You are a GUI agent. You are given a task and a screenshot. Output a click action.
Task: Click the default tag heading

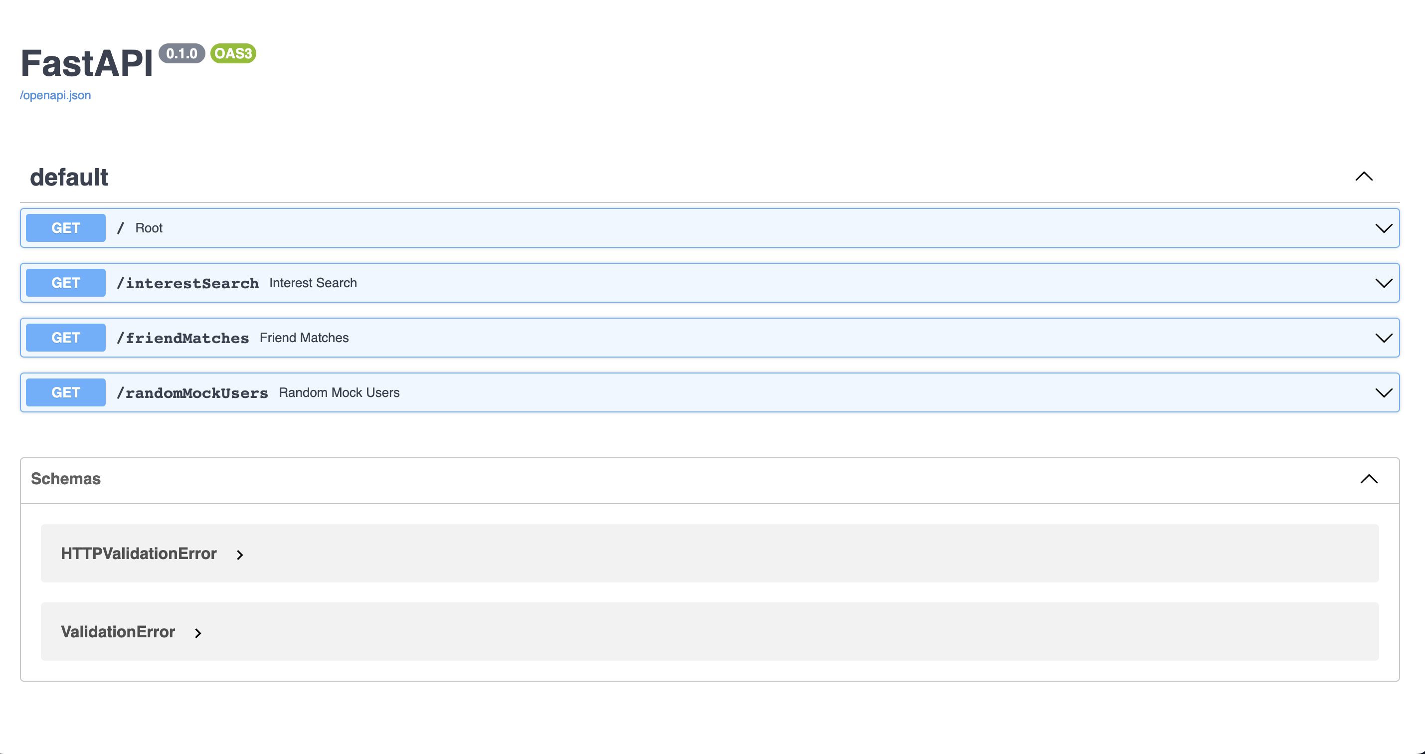coord(69,178)
